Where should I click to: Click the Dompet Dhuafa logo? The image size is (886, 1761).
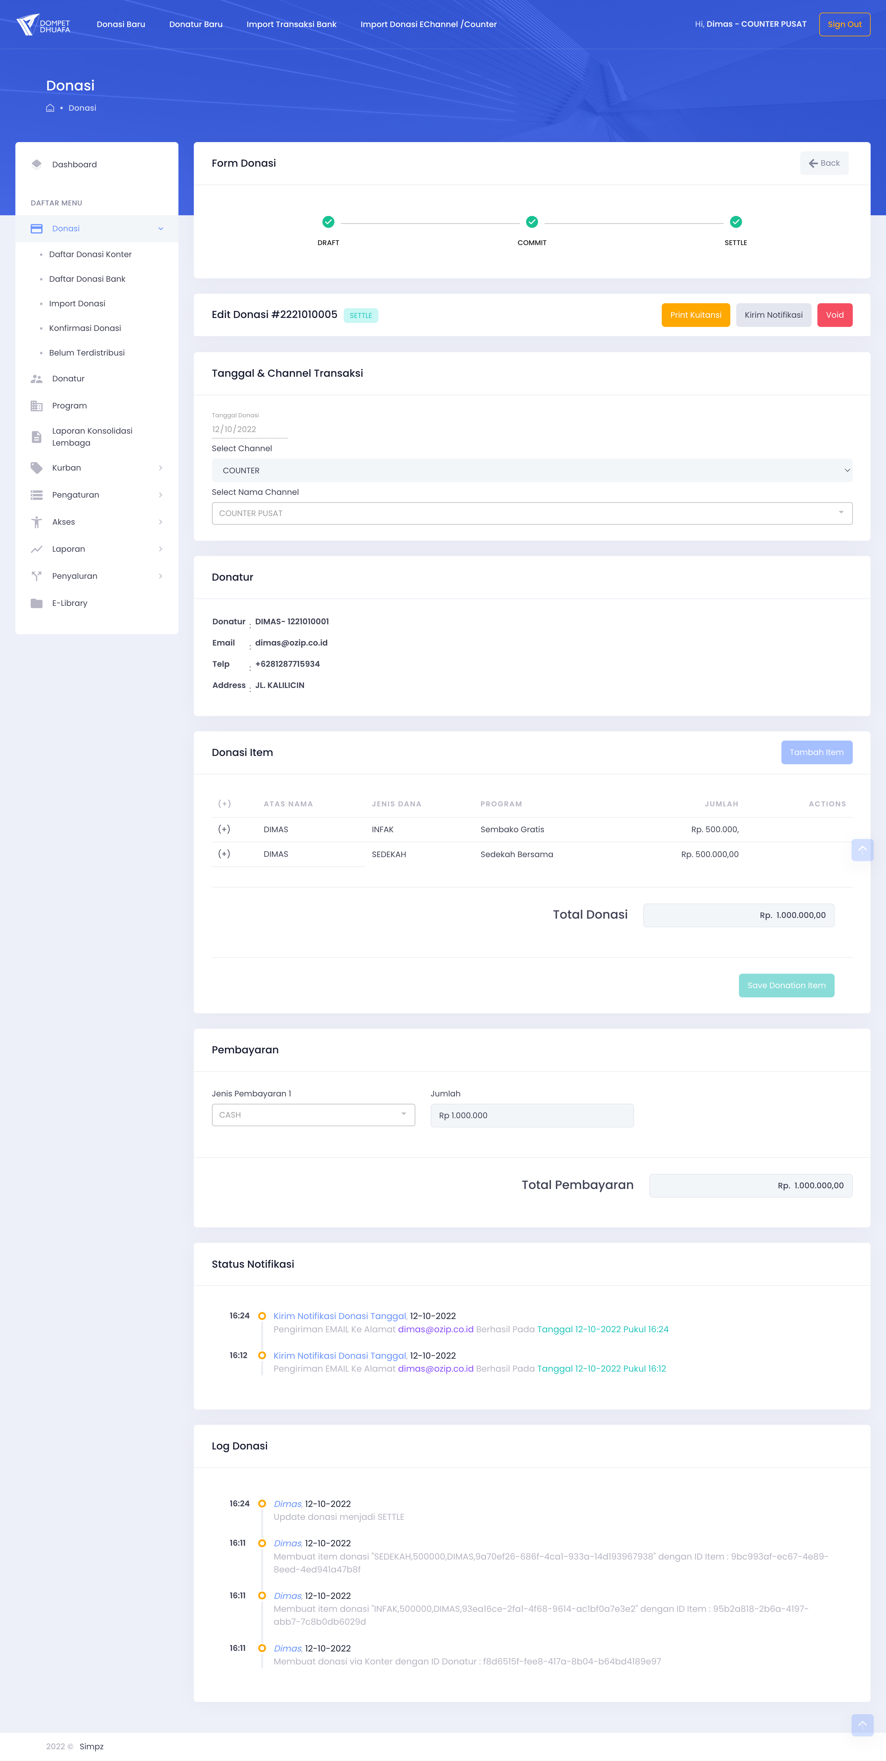pos(43,25)
